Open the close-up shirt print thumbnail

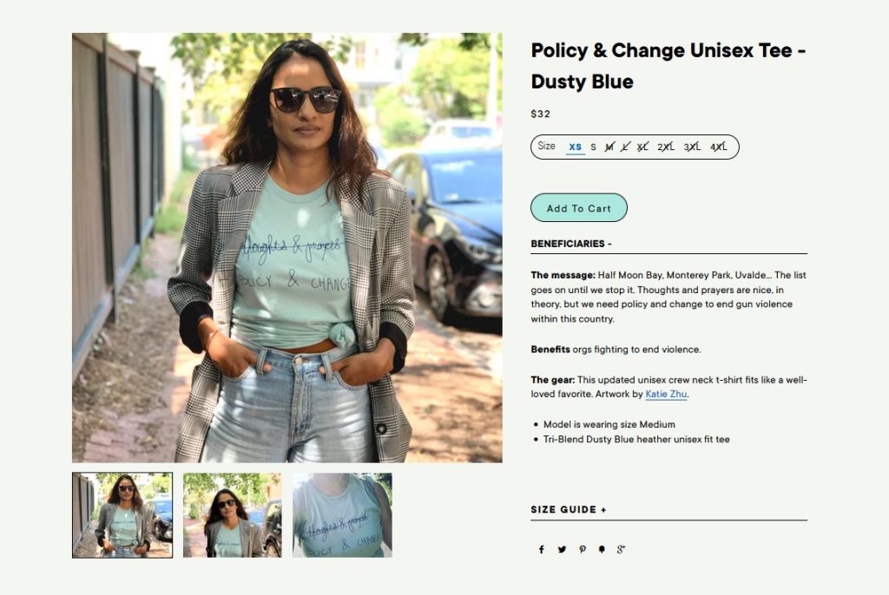point(342,515)
